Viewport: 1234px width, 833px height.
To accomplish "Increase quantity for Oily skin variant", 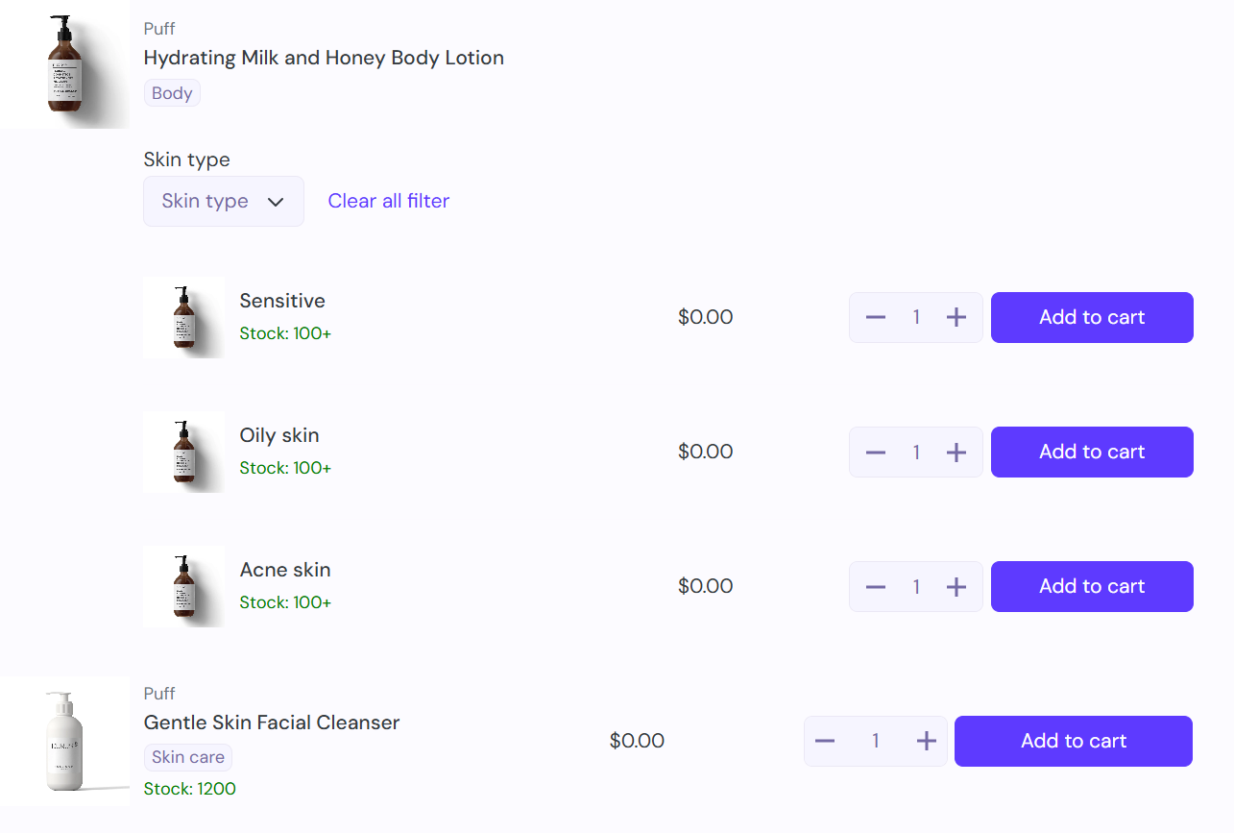I will pos(956,452).
